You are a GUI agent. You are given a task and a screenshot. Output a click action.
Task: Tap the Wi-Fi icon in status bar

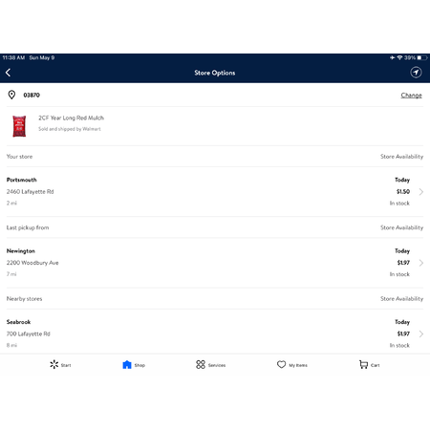coord(399,58)
